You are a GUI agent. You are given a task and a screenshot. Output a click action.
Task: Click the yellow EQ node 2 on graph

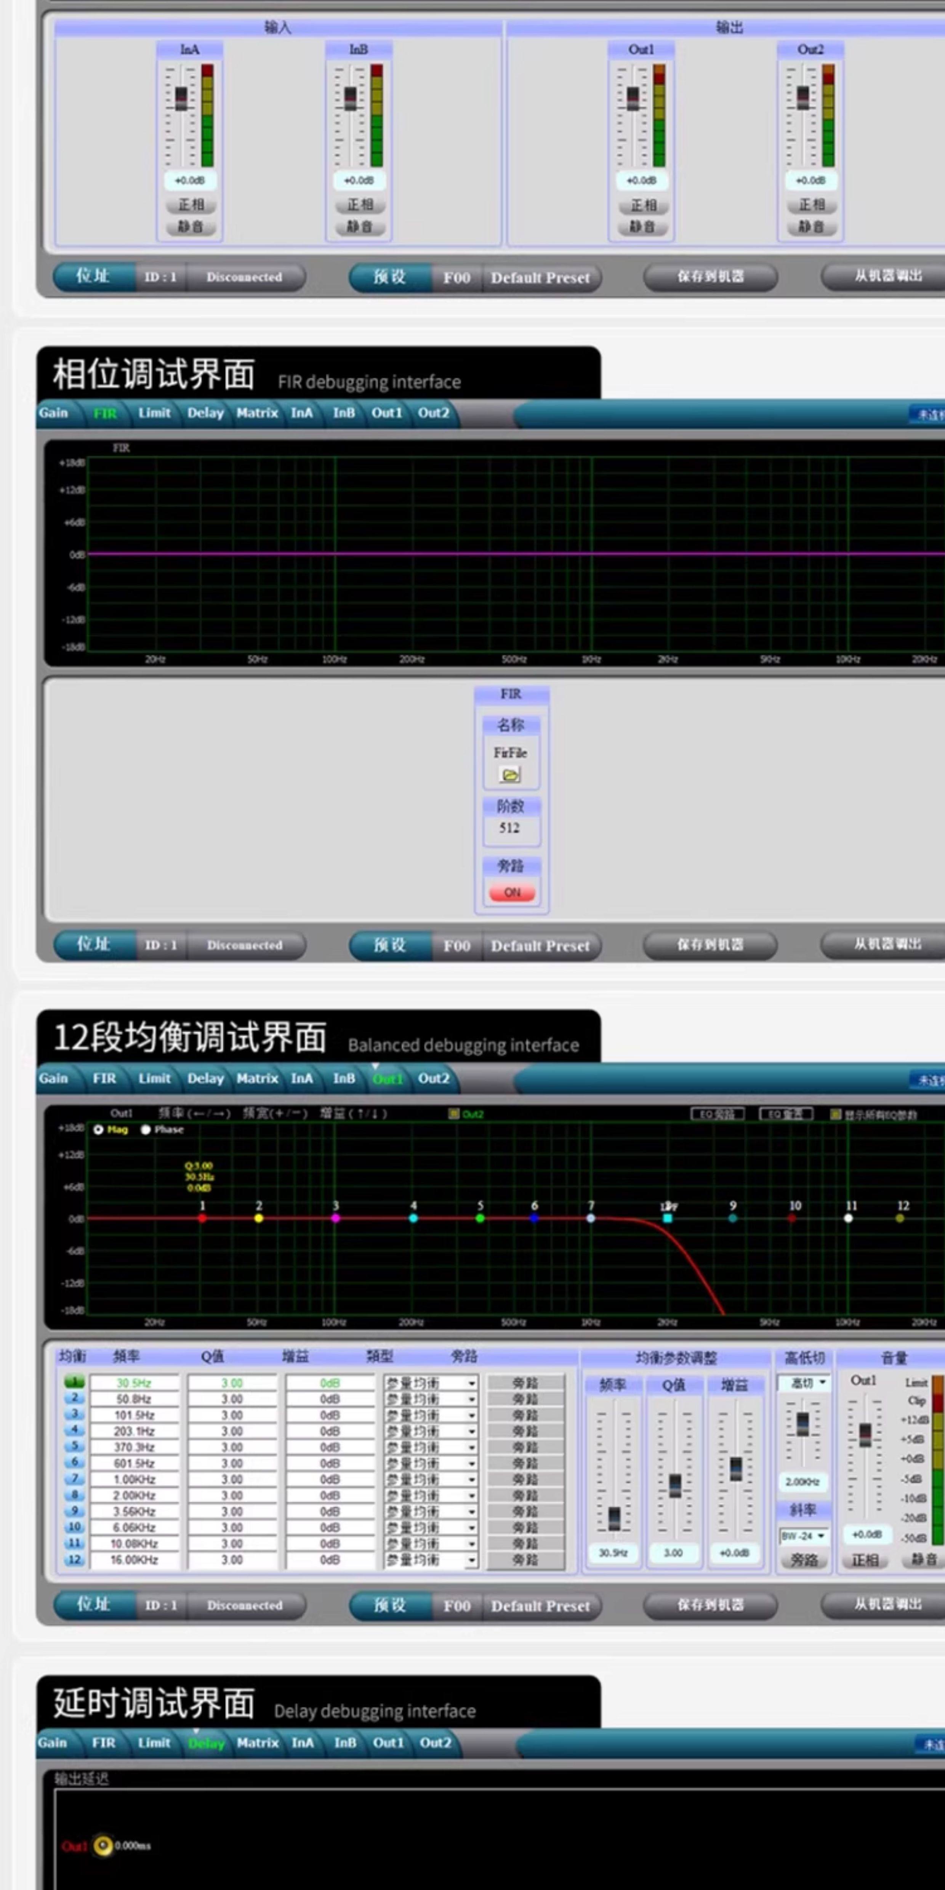pyautogui.click(x=258, y=1218)
